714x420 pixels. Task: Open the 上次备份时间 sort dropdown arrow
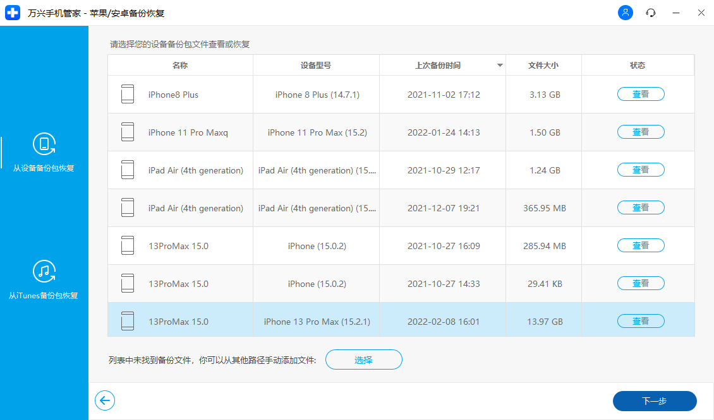coord(500,65)
